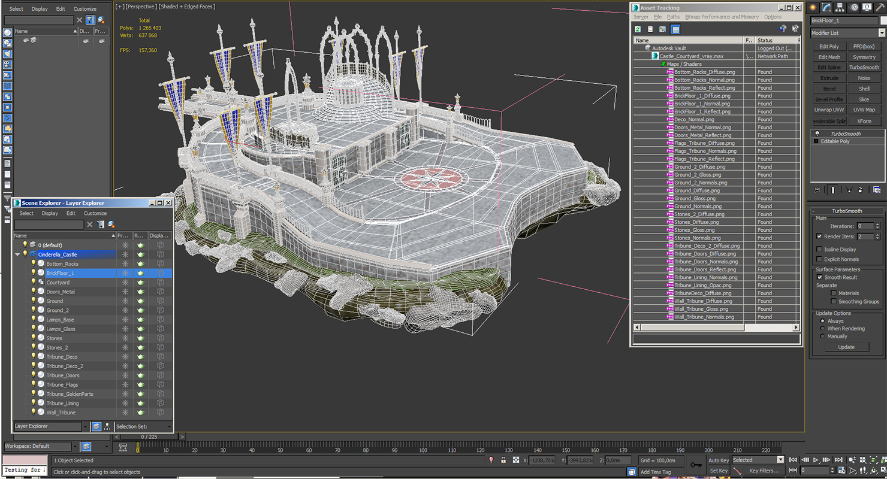
Task: Toggle the Render Iters checkbox
Action: [819, 237]
